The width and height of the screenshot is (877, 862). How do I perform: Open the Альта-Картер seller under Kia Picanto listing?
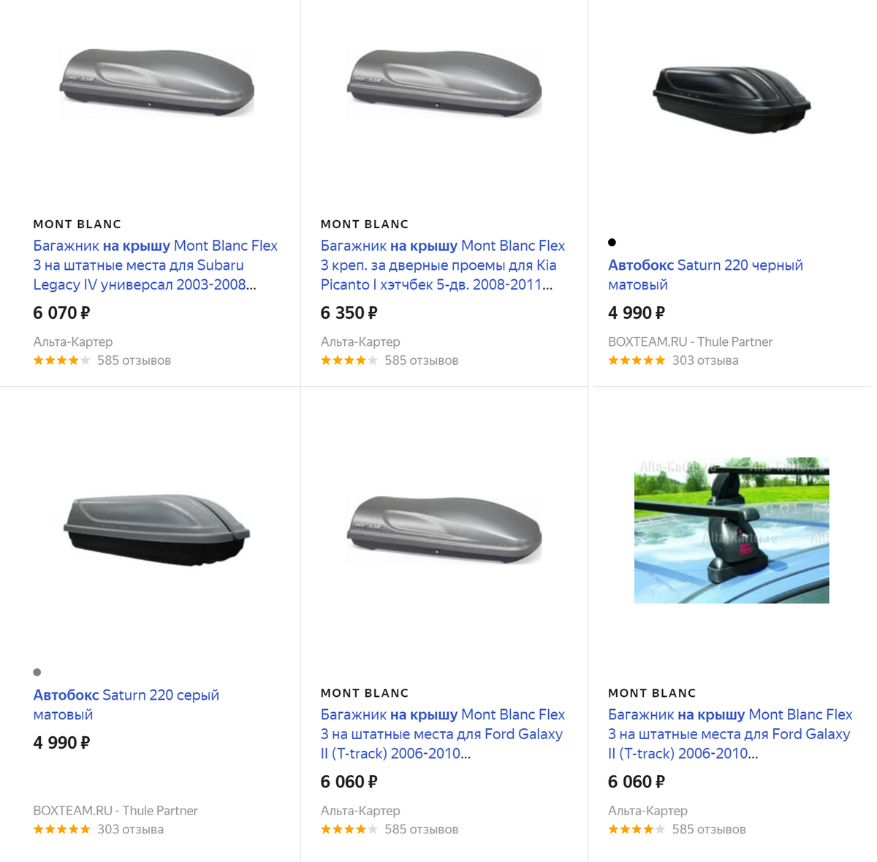[360, 341]
